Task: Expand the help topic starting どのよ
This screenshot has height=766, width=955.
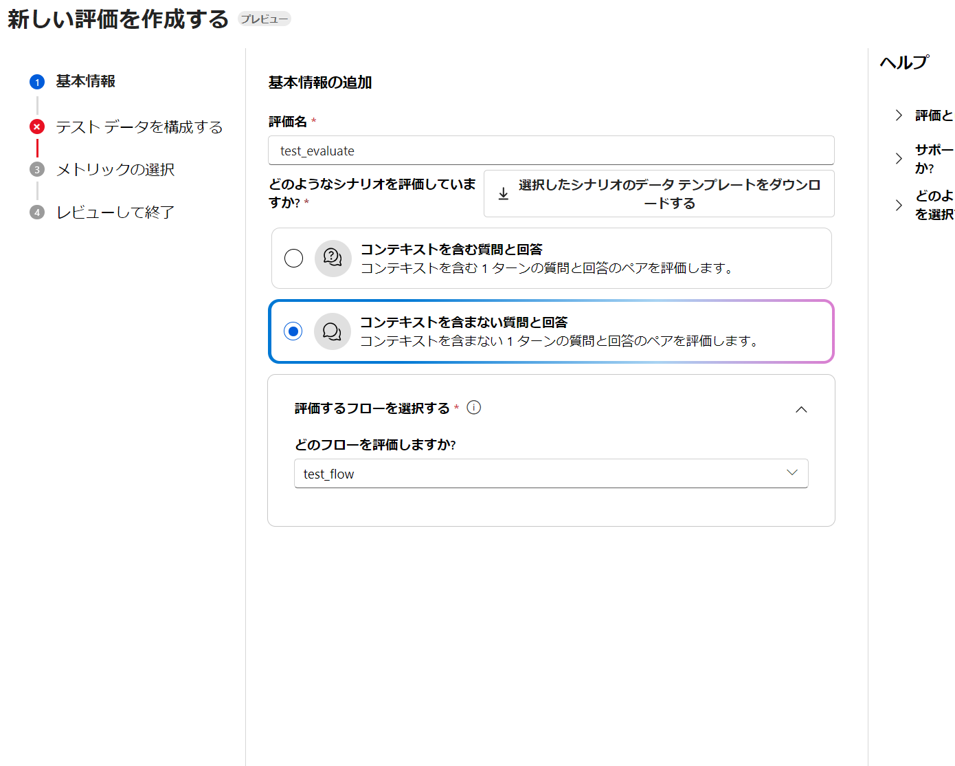Action: pyautogui.click(x=899, y=205)
